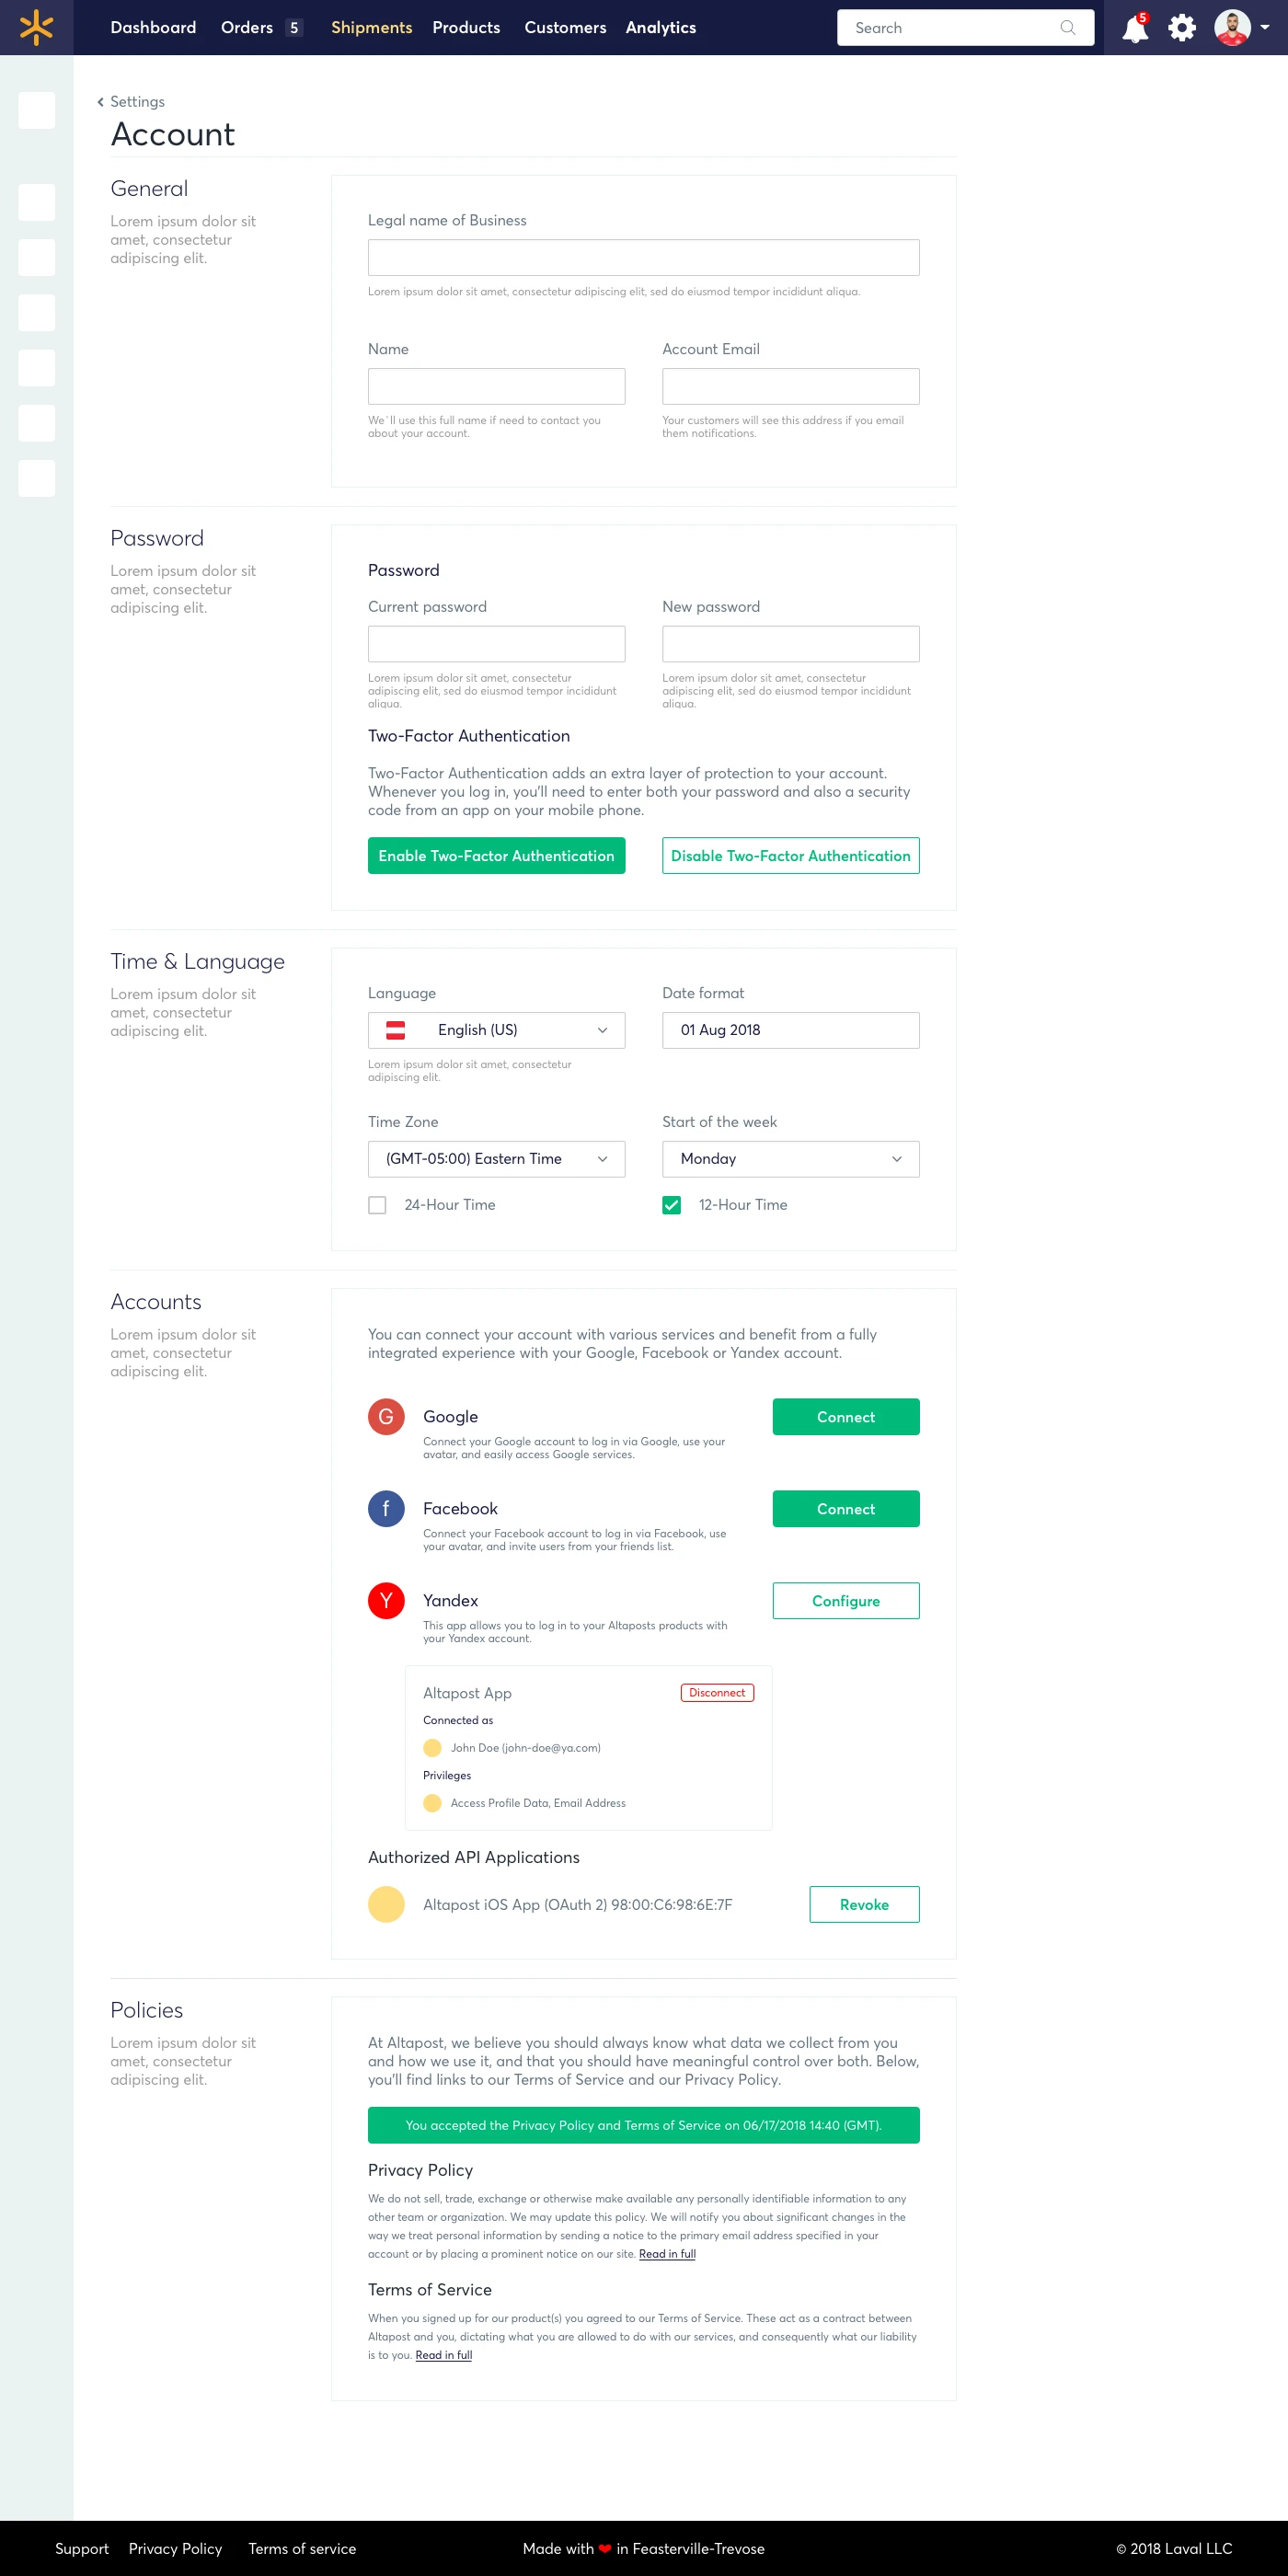Open the notifications bell icon

pos(1134,28)
